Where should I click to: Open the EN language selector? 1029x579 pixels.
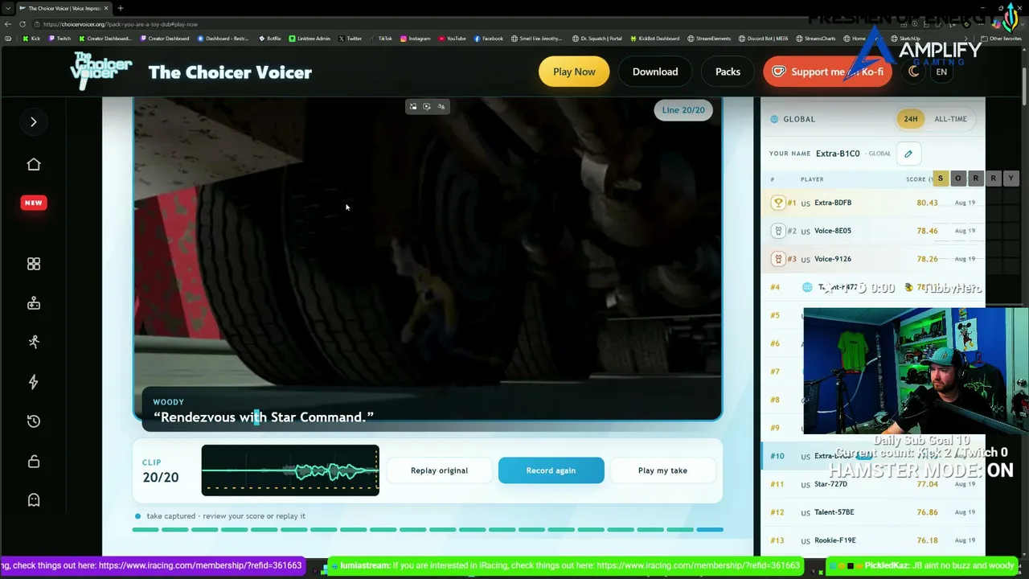tap(941, 72)
